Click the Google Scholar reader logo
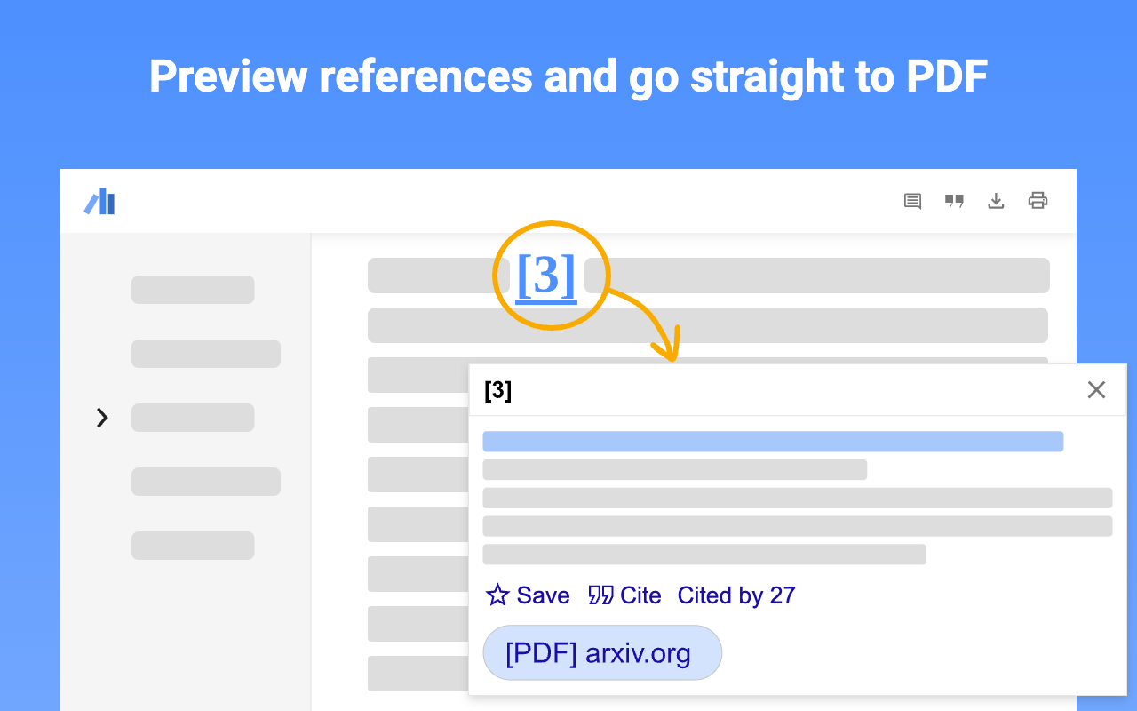Image resolution: width=1137 pixels, height=711 pixels. tap(99, 202)
